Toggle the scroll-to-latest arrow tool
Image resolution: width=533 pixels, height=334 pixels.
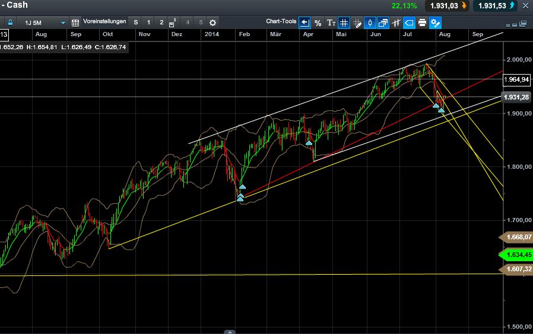pyautogui.click(x=304, y=23)
